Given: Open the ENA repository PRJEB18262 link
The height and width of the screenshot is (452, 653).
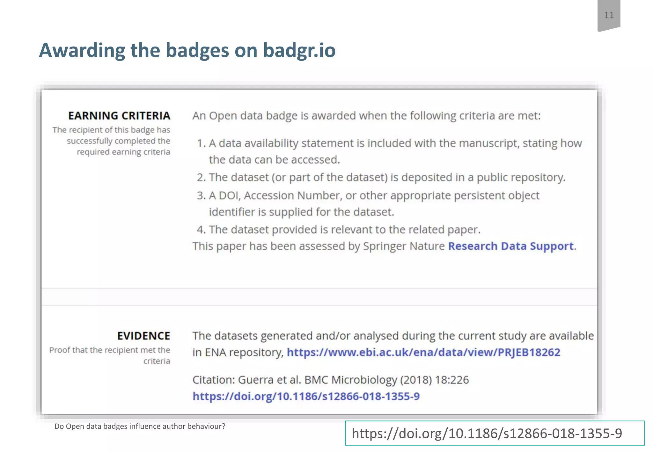Looking at the screenshot, I should tap(423, 353).
